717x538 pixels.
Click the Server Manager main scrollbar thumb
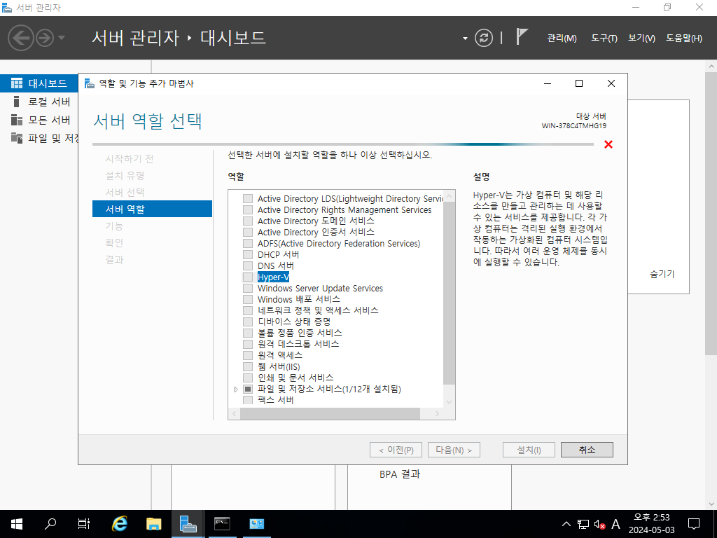coord(711,213)
